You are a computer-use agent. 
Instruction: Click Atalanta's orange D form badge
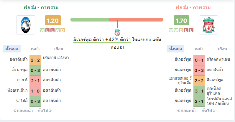pos(63,30)
